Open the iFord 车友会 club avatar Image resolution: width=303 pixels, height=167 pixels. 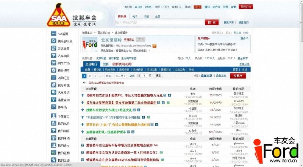(x=90, y=44)
